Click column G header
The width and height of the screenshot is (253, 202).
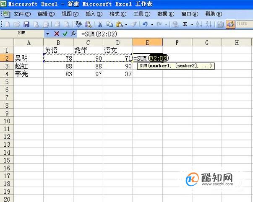coord(207,43)
